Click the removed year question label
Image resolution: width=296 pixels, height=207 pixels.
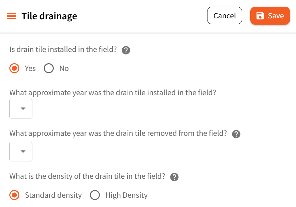[118, 133]
